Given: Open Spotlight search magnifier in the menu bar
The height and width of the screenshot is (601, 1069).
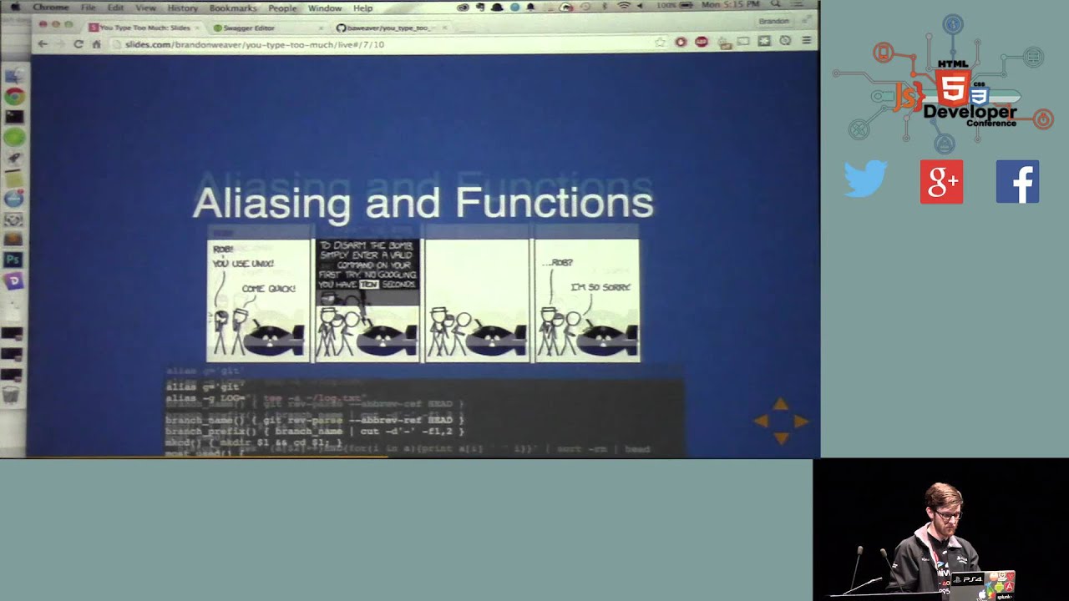Looking at the screenshot, I should 776,4.
